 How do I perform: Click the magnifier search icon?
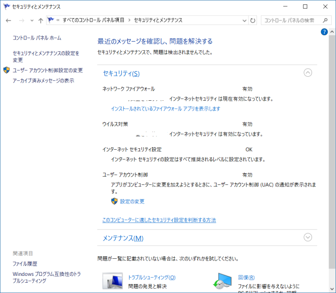coord(325,21)
